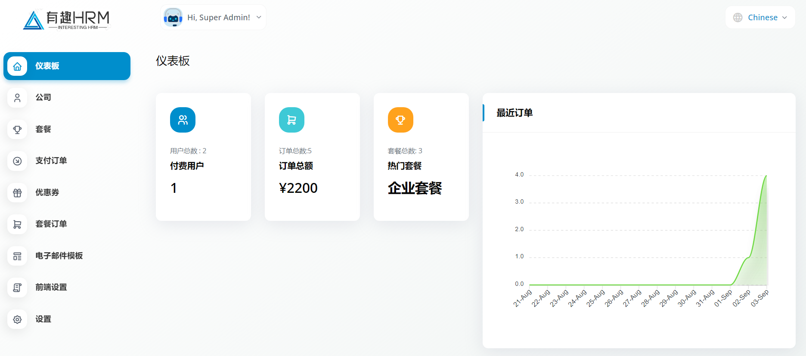Click the orange trophy icon on 热门套餐 card
This screenshot has height=356, width=806.
[x=400, y=120]
